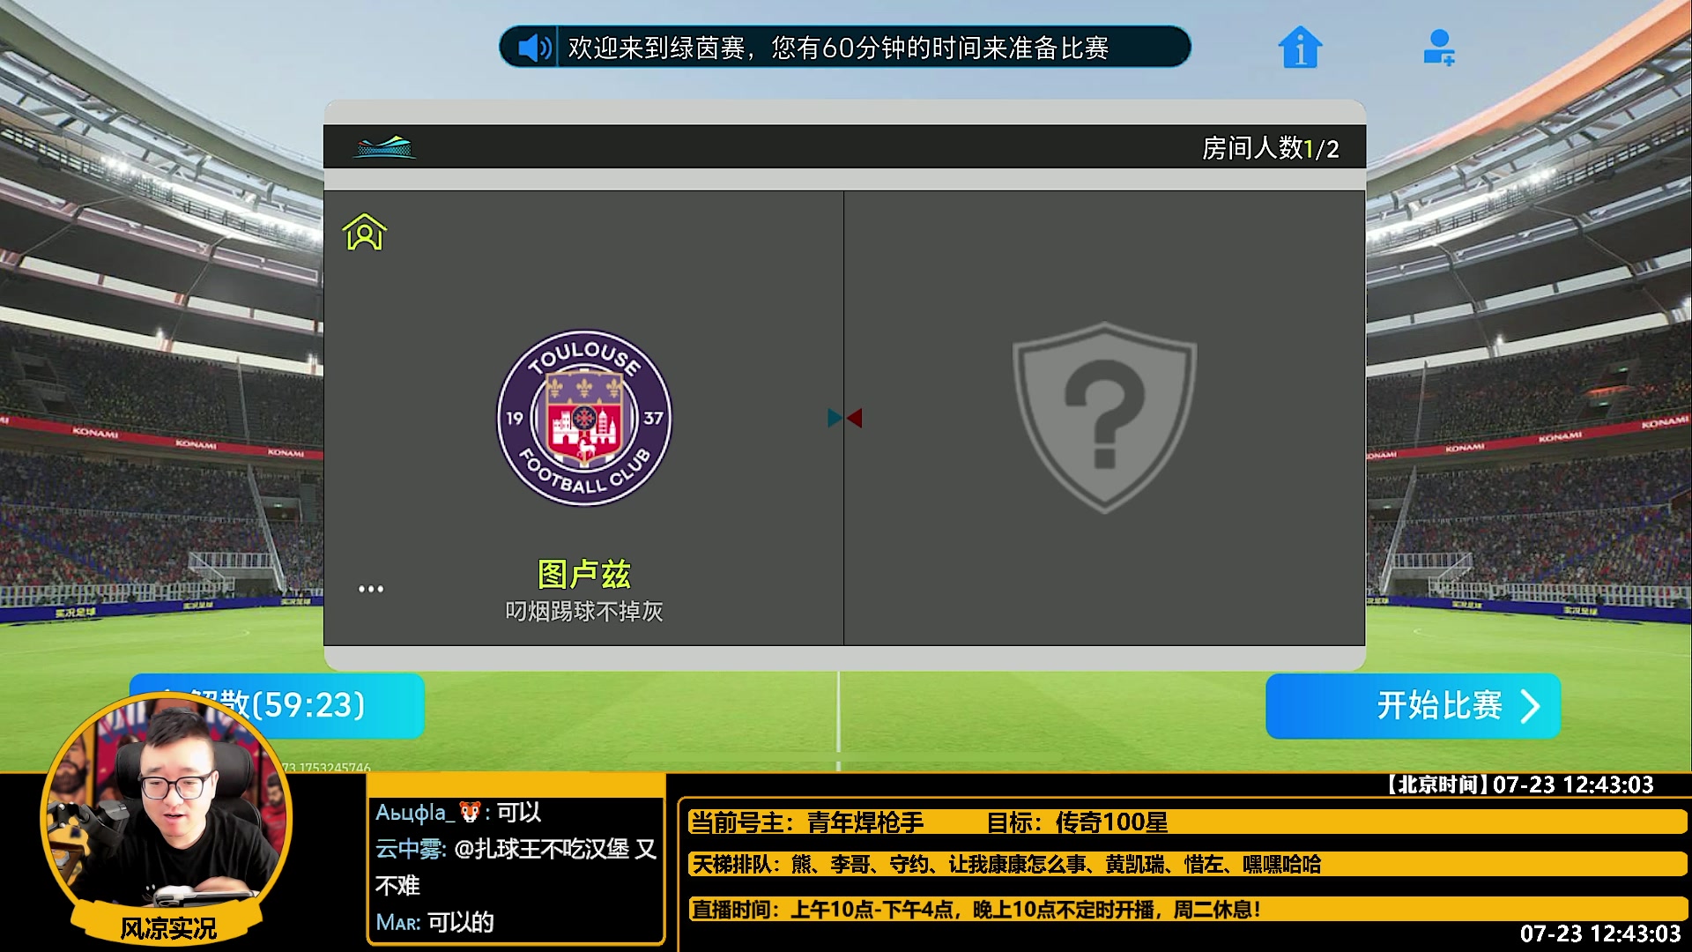Click chat message from 云中雾
Image resolution: width=1692 pixels, height=952 pixels.
pyautogui.click(x=516, y=866)
